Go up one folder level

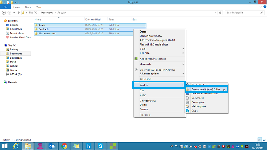pos(18,13)
